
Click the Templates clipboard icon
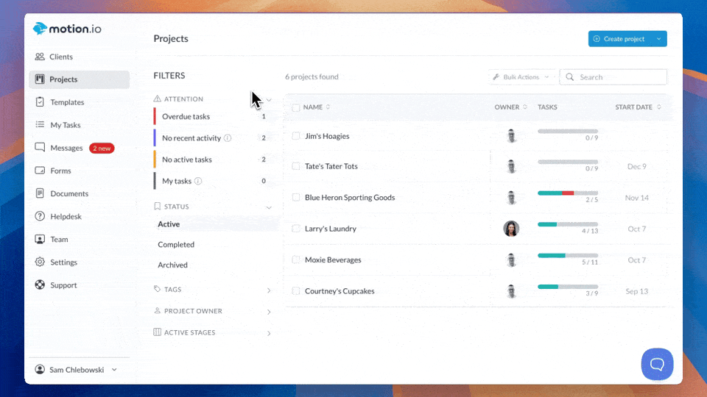click(x=40, y=102)
